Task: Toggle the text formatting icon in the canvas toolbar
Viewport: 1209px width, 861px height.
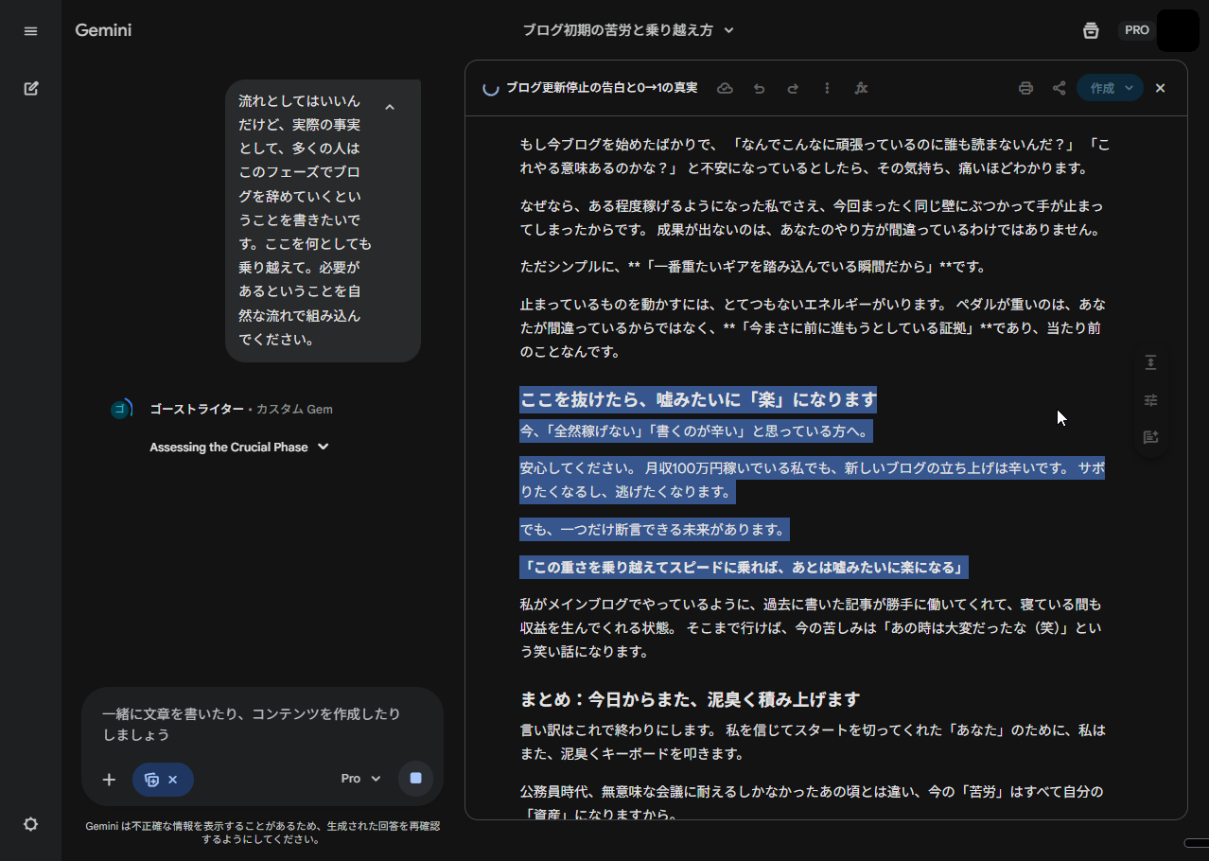Action: [x=861, y=88]
